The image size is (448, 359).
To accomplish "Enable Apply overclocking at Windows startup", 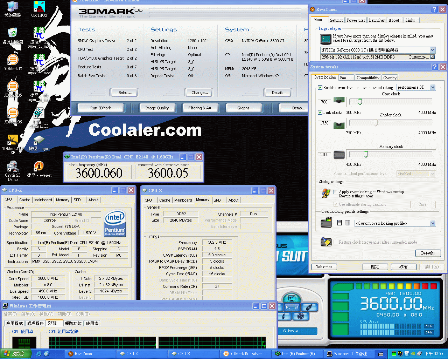I will (x=336, y=192).
